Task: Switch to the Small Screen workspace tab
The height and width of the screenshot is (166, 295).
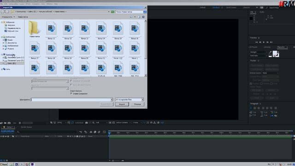Action: (231, 7)
